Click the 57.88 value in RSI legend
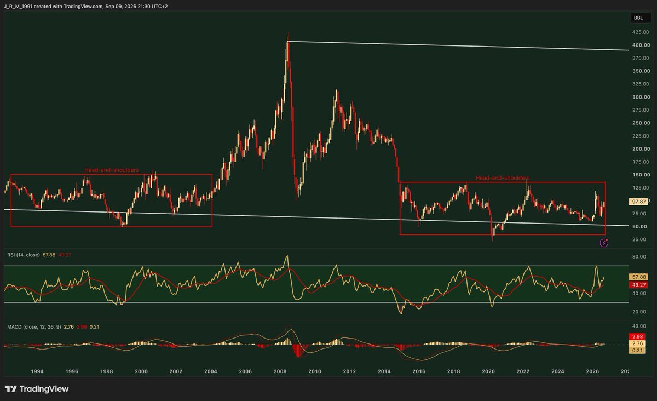The width and height of the screenshot is (657, 401). [49, 255]
